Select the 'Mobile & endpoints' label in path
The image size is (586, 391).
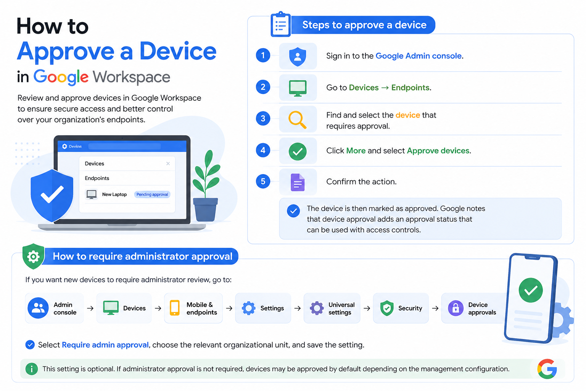coord(201,309)
